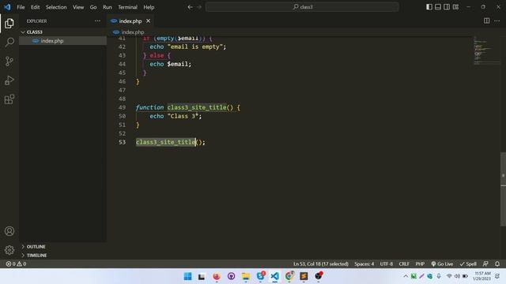Open editor more actions ellipsis
The image size is (506, 284).
[497, 21]
